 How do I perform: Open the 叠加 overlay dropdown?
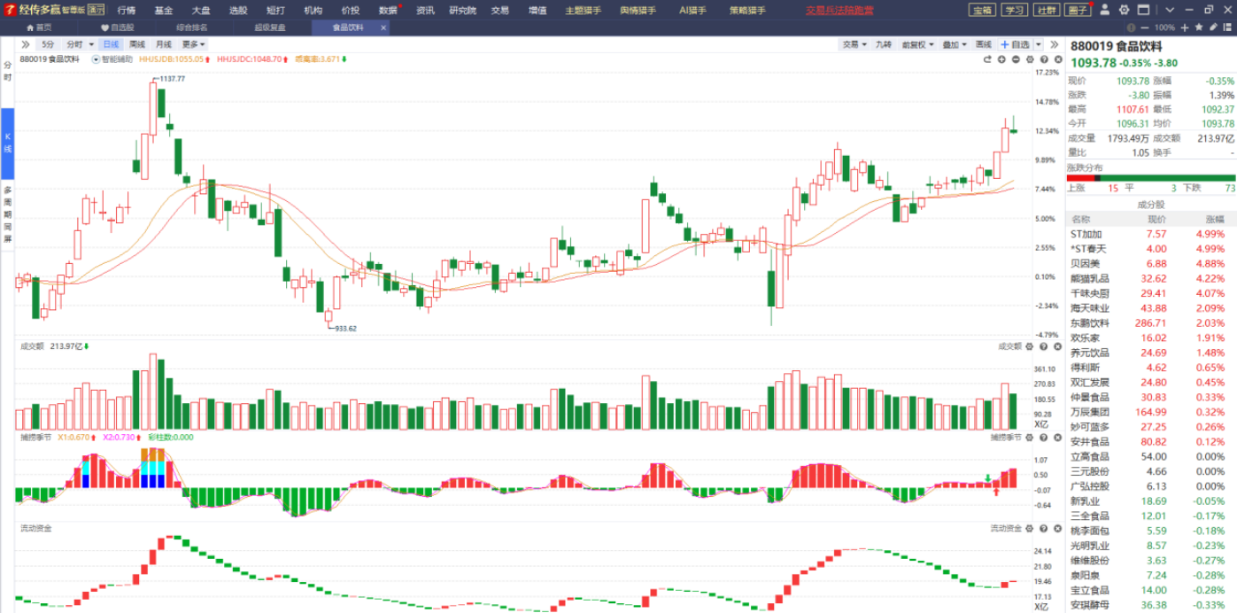tap(954, 44)
